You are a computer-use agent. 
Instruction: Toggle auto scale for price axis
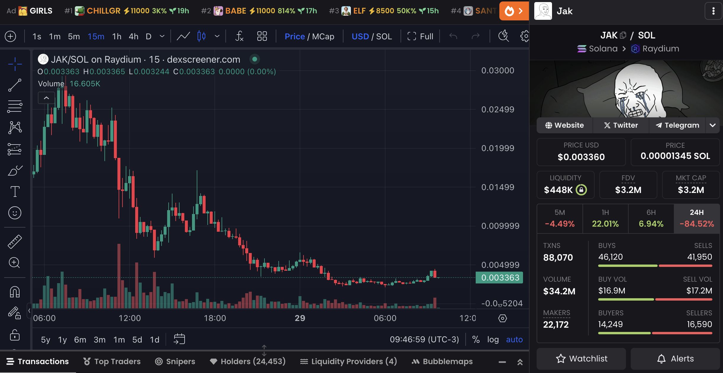pyautogui.click(x=514, y=339)
